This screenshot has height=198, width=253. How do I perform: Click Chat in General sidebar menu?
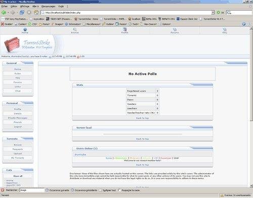tap(18, 91)
